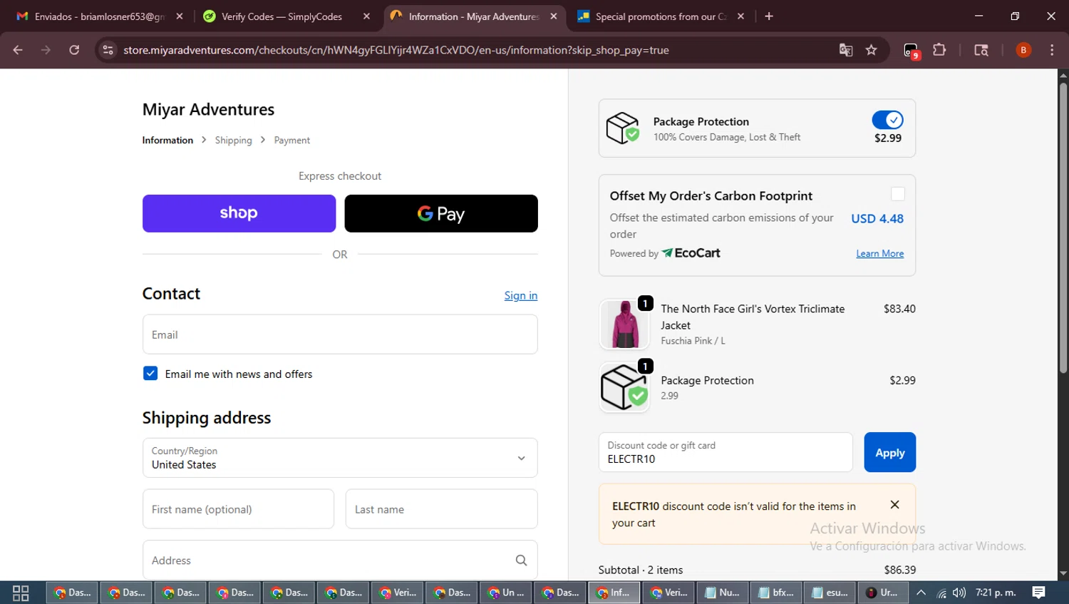Open the 'Un ...' Chrome taskbar button
Viewport: 1069px width, 604px height.
(505, 593)
